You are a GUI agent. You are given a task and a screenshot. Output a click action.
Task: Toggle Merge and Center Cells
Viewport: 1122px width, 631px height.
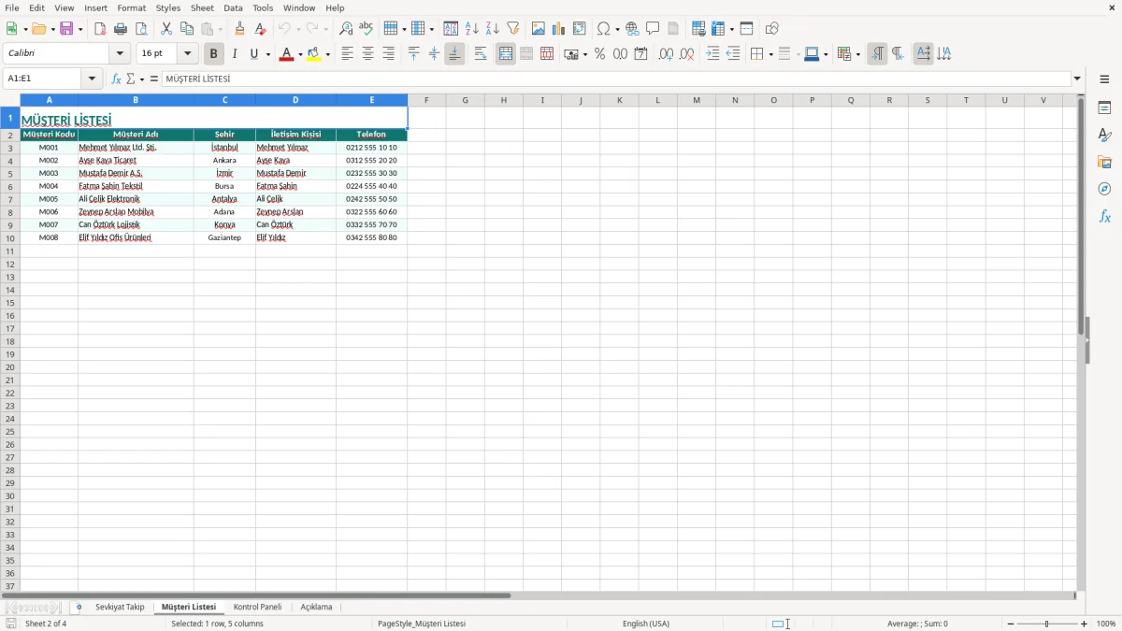click(x=506, y=54)
